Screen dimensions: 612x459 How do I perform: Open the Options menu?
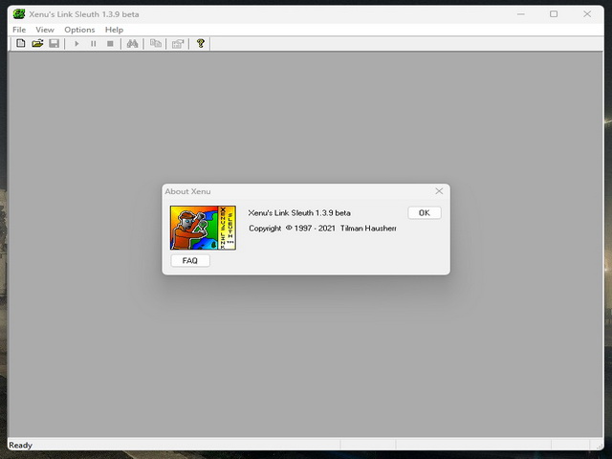(x=79, y=30)
